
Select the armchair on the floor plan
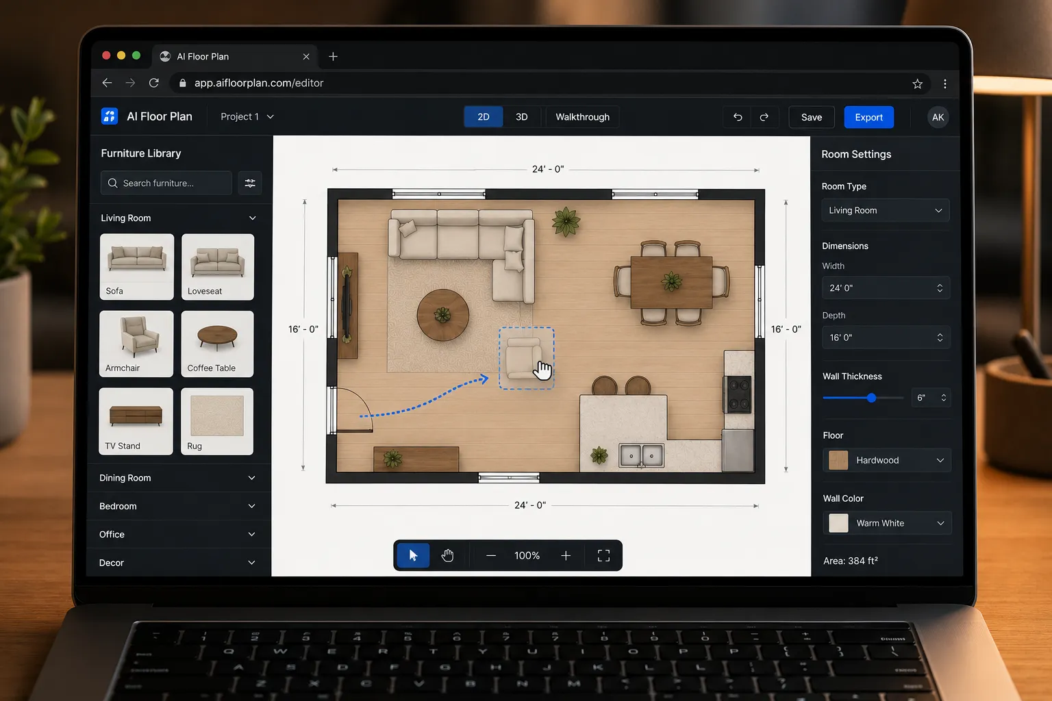[525, 358]
